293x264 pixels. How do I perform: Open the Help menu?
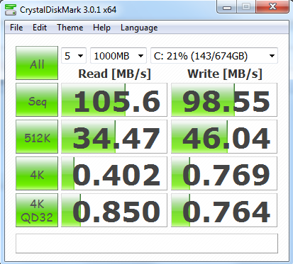tap(101, 28)
